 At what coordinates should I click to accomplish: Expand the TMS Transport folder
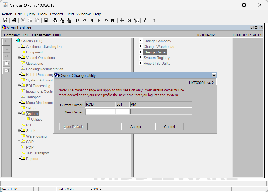click(19, 153)
